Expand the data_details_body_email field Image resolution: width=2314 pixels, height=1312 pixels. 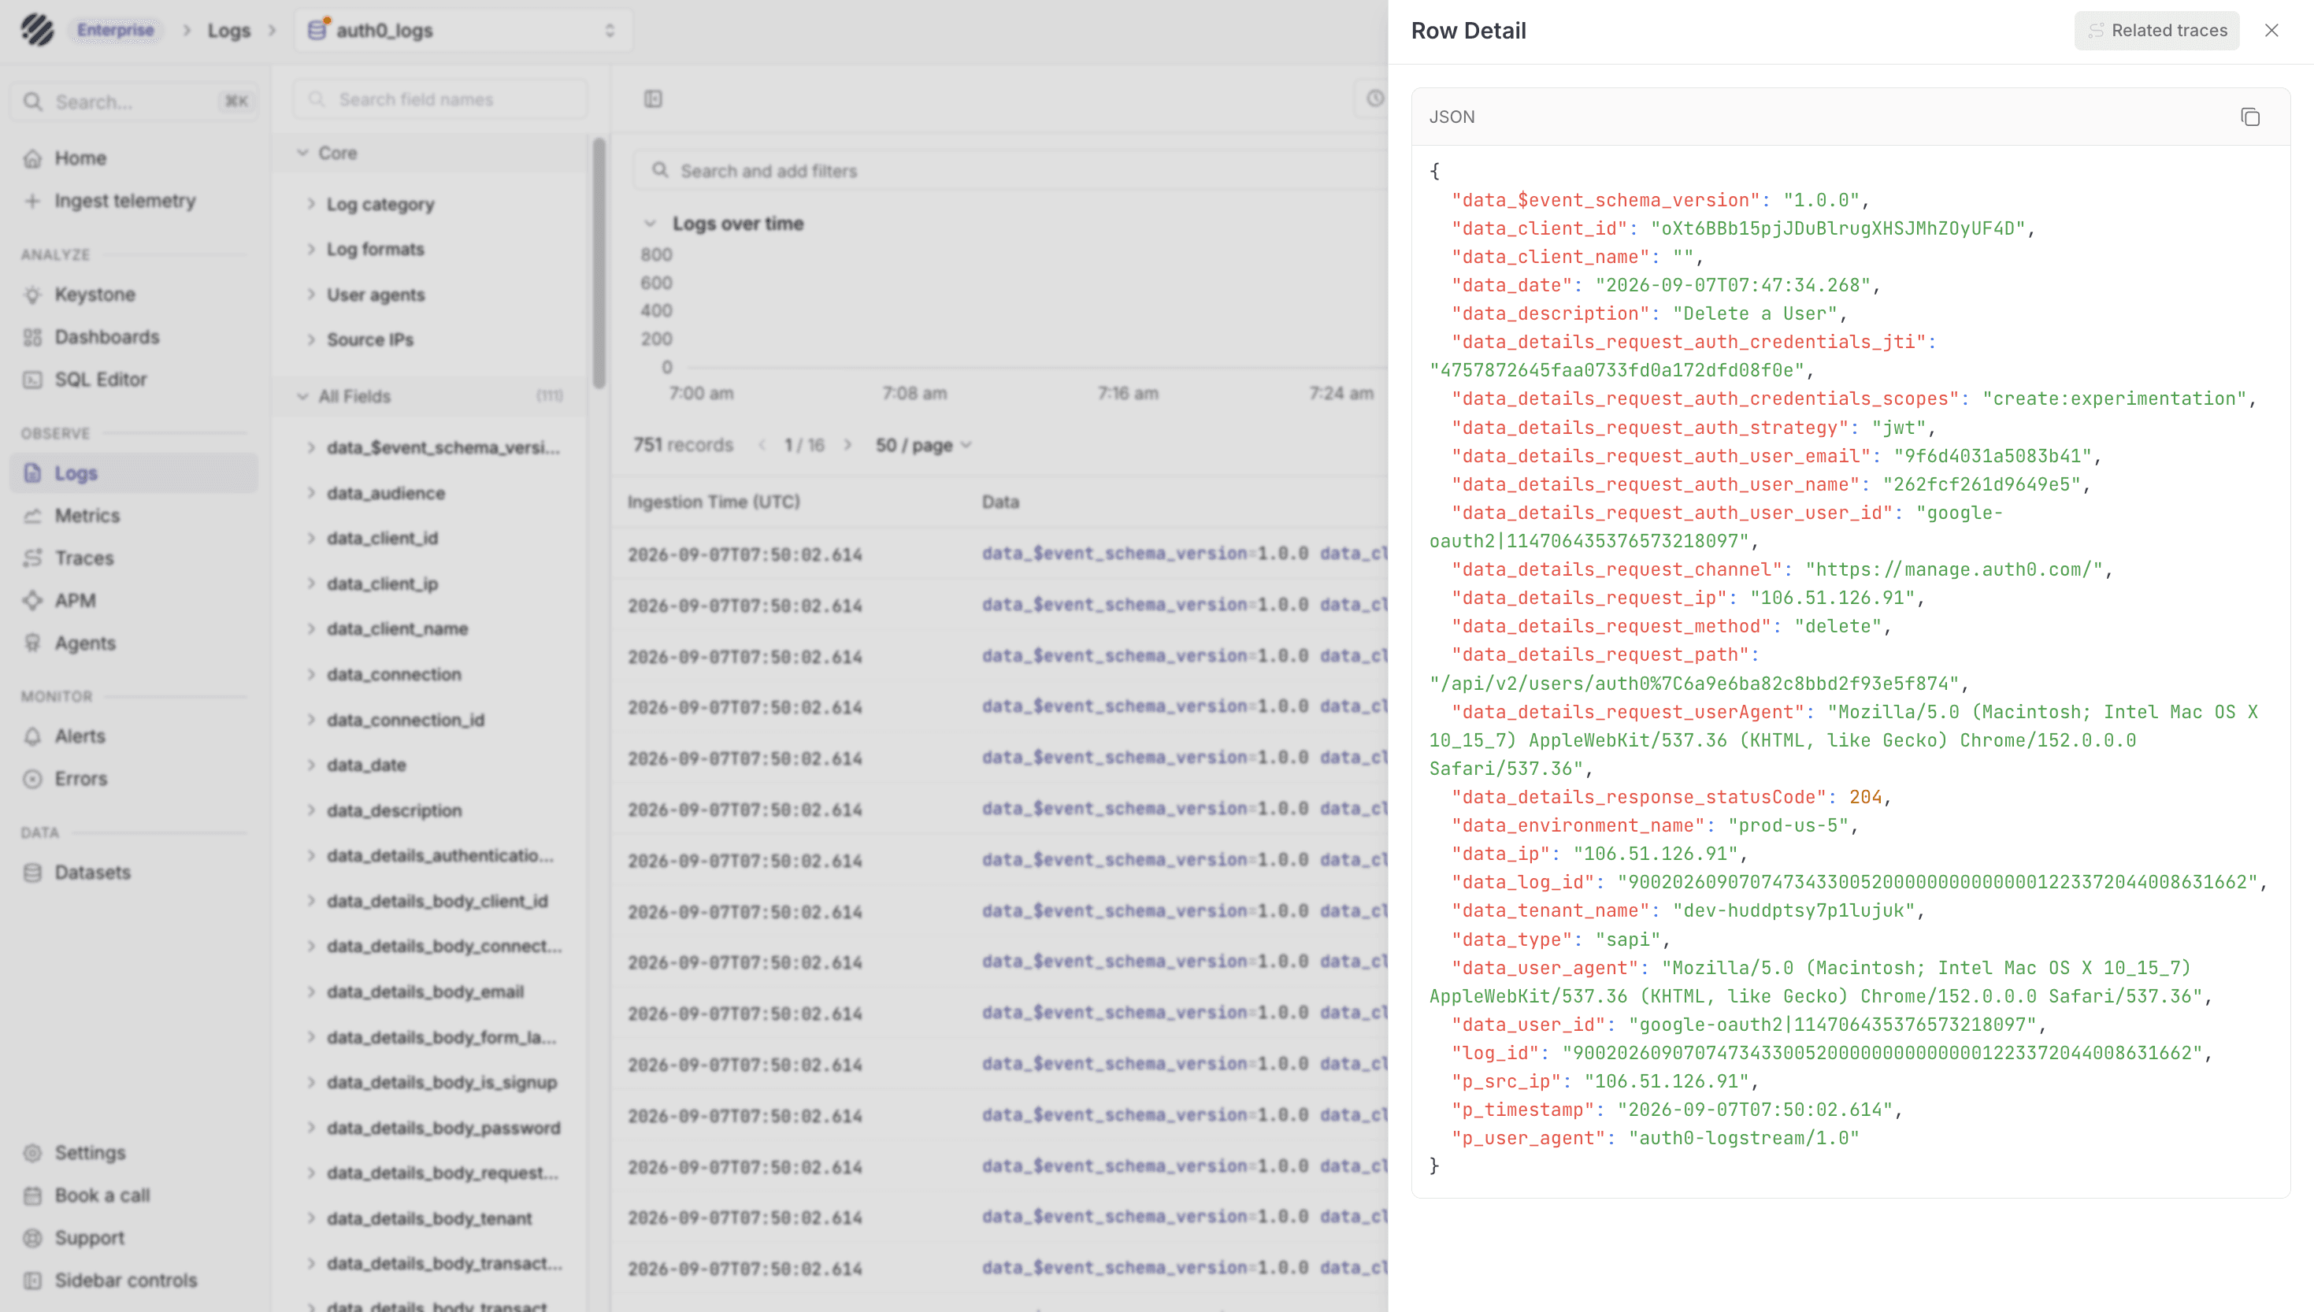pyautogui.click(x=311, y=991)
